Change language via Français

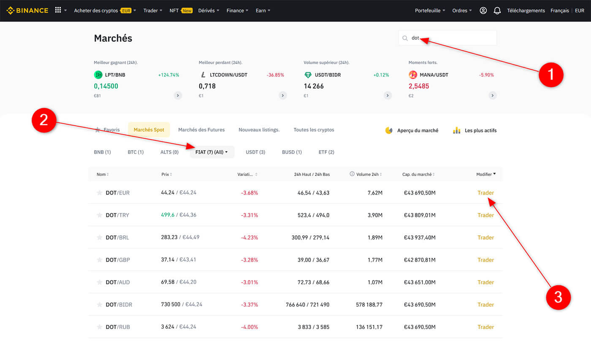(560, 11)
